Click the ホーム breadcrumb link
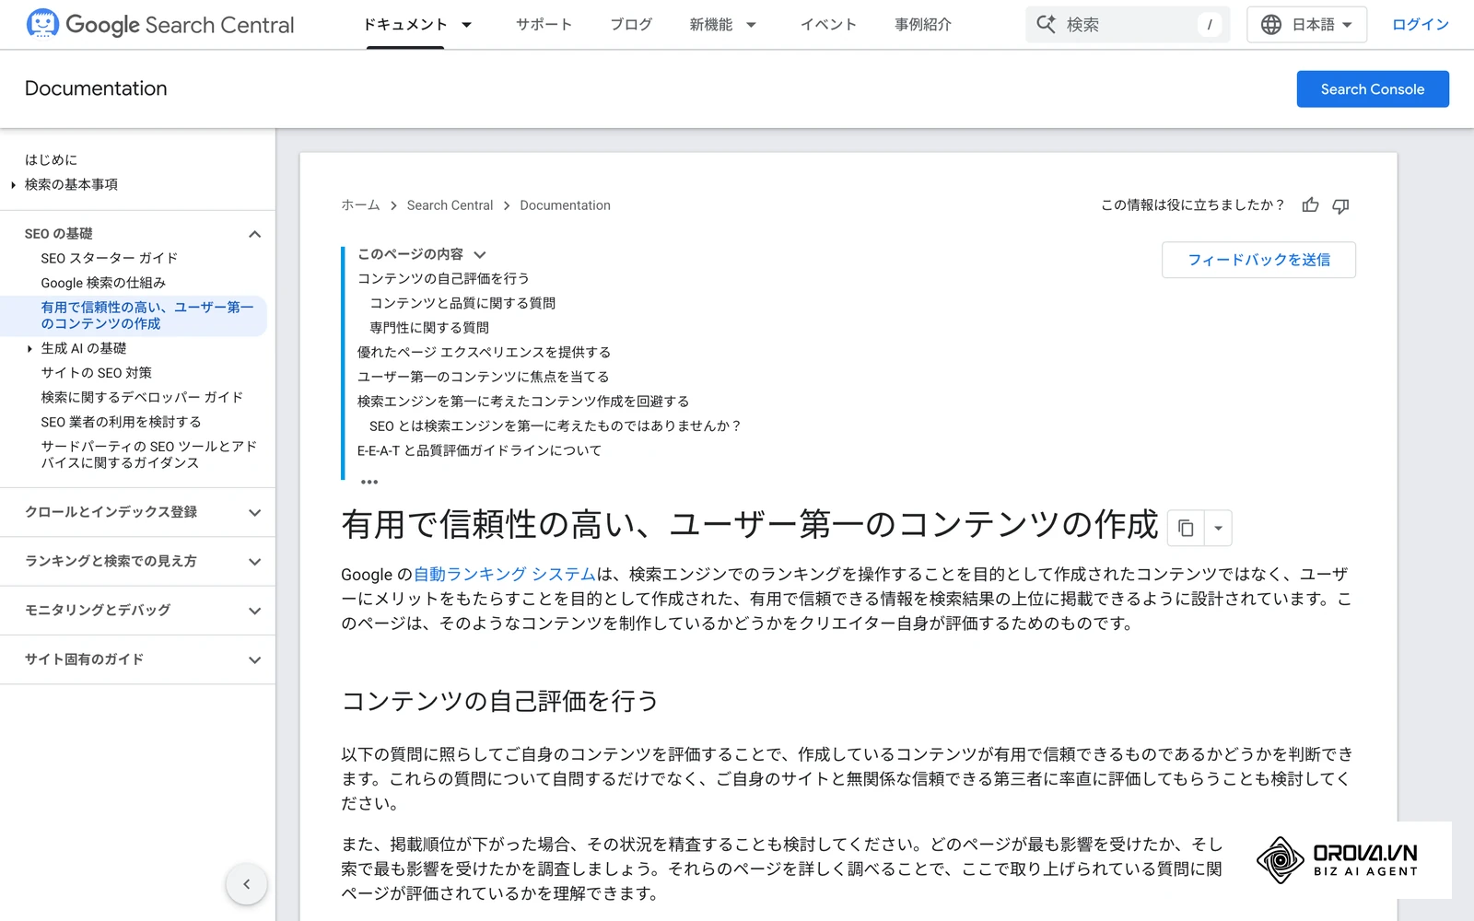This screenshot has height=921, width=1474. [360, 205]
